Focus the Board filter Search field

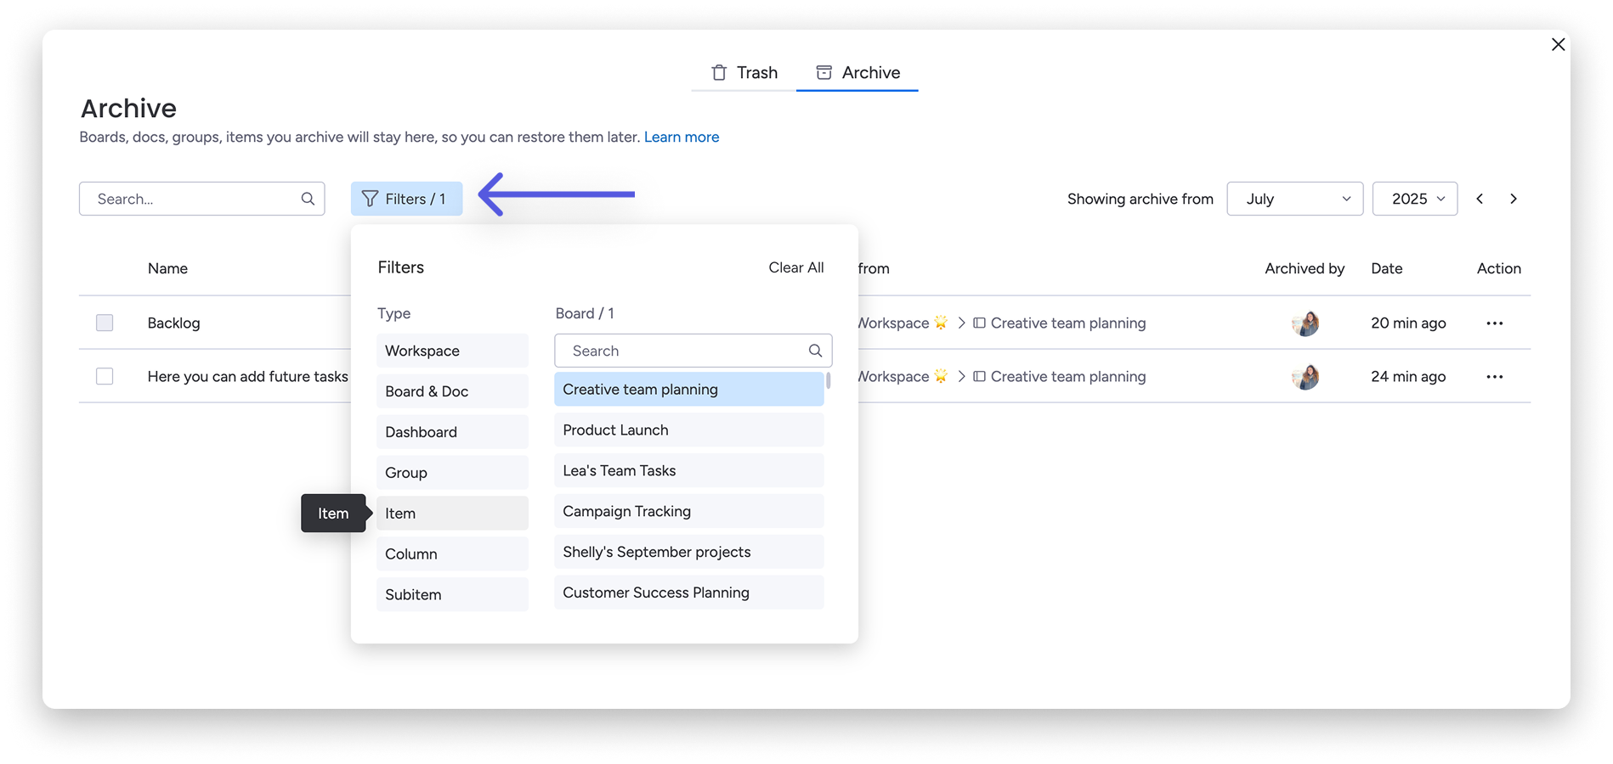click(693, 351)
